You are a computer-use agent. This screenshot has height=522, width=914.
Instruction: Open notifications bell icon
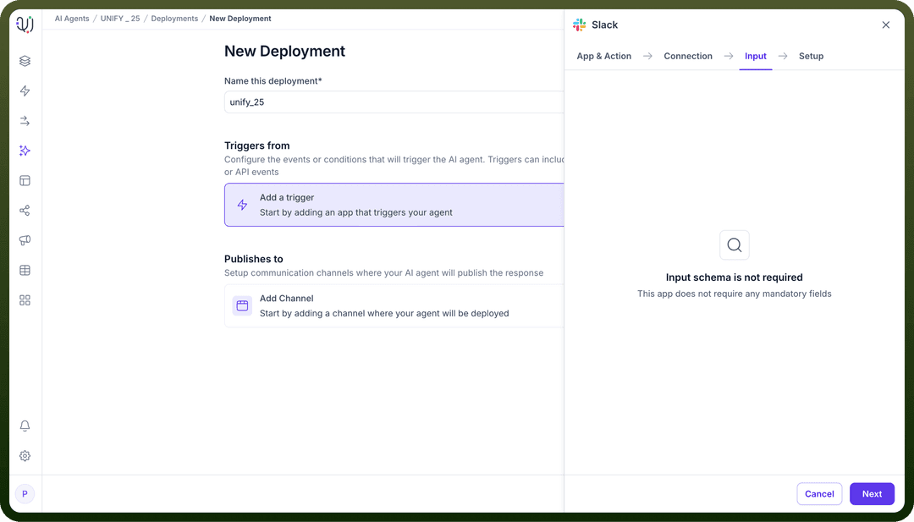point(25,426)
